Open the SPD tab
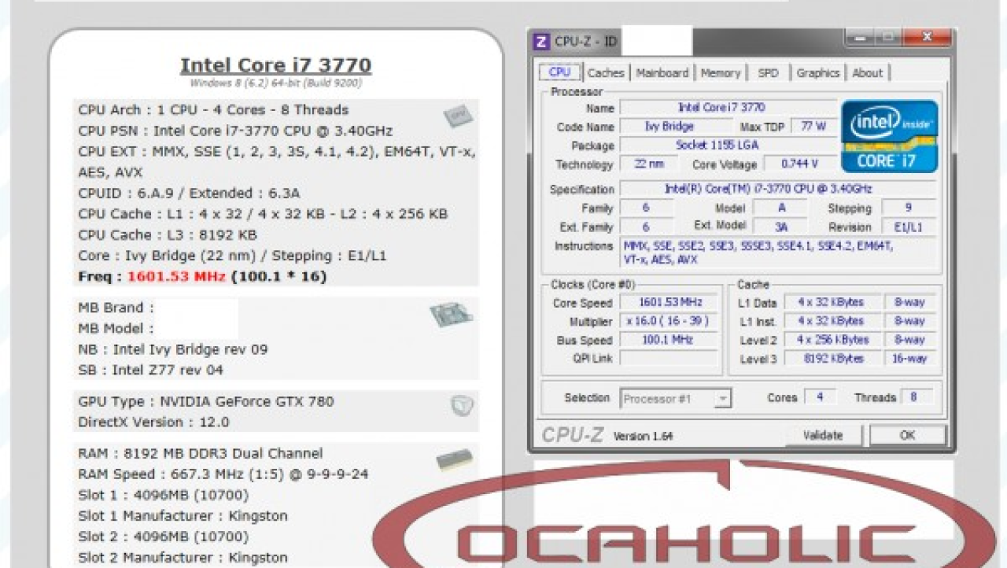 pyautogui.click(x=768, y=73)
